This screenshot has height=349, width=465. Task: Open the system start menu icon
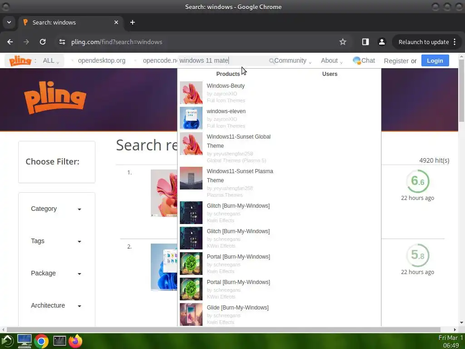point(7,341)
